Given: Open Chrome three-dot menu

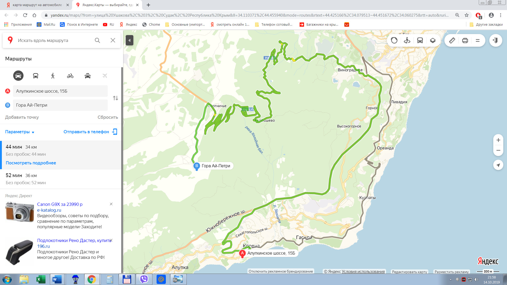Looking at the screenshot, I should (500, 15).
